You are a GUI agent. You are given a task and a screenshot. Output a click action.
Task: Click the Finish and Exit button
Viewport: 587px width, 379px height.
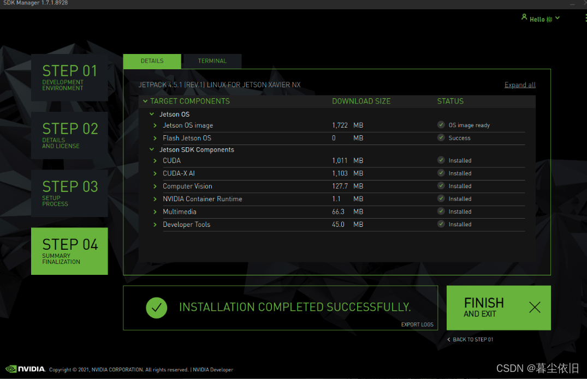(499, 308)
